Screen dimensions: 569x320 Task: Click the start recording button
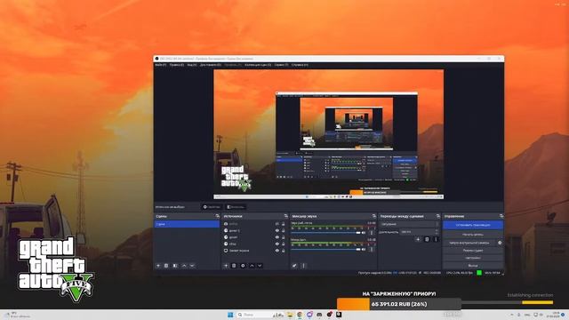coord(473,235)
